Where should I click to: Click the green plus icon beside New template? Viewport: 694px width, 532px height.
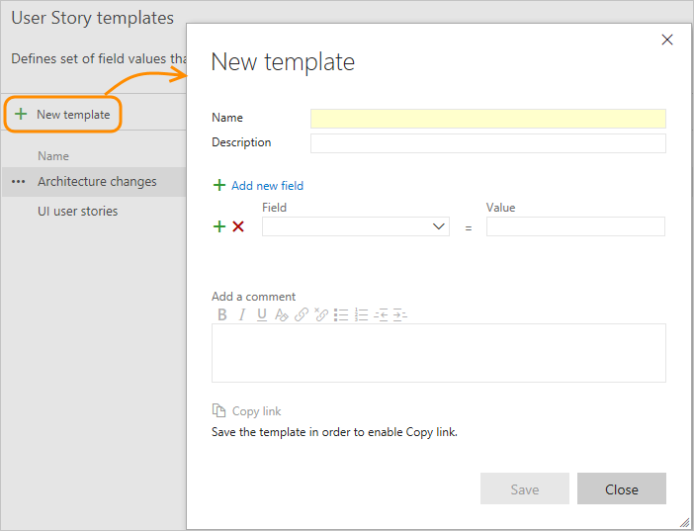point(21,114)
